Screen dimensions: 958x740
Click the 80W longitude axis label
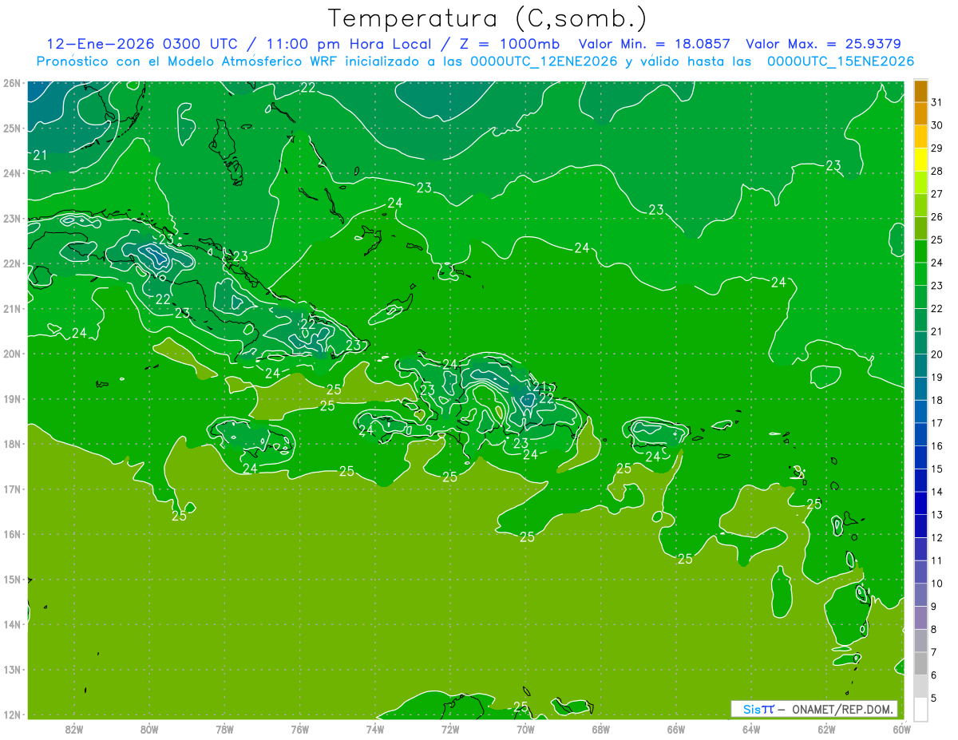click(x=149, y=730)
